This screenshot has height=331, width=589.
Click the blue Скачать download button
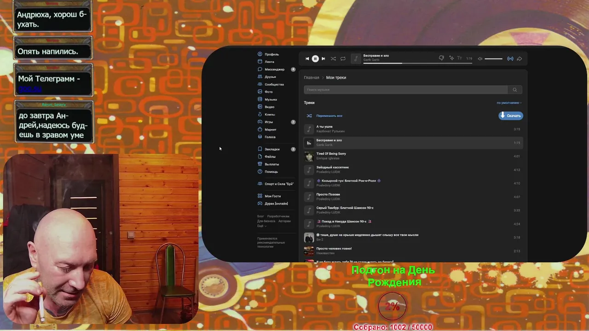(x=511, y=116)
